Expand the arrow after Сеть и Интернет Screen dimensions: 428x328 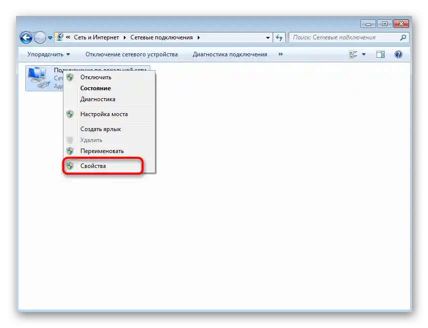pos(124,37)
